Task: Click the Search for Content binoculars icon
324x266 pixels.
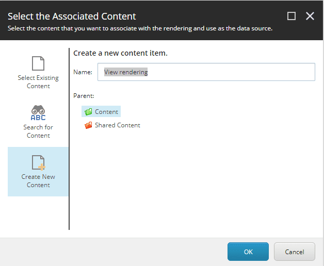Action: click(x=38, y=113)
